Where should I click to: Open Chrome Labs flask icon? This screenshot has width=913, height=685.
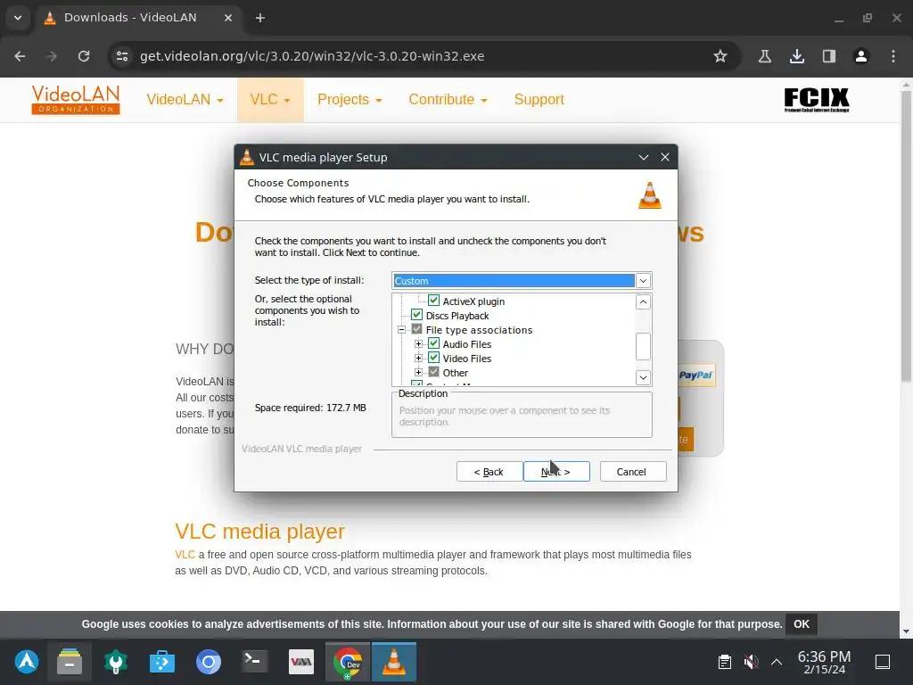point(764,56)
